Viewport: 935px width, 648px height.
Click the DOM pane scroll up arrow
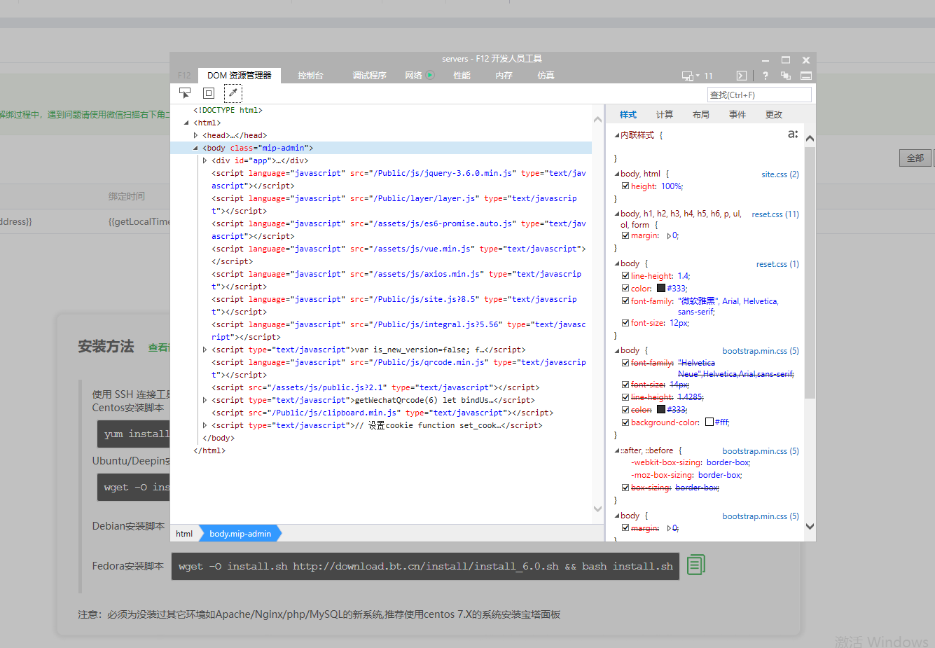[597, 119]
